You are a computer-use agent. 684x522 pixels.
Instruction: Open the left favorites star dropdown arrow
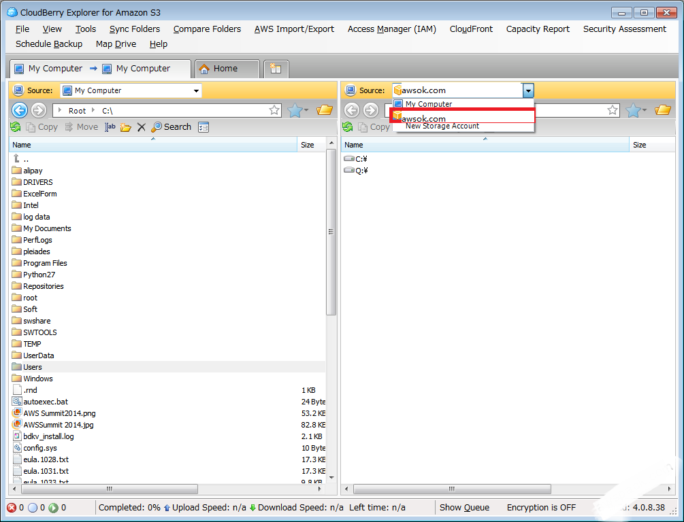pos(306,110)
